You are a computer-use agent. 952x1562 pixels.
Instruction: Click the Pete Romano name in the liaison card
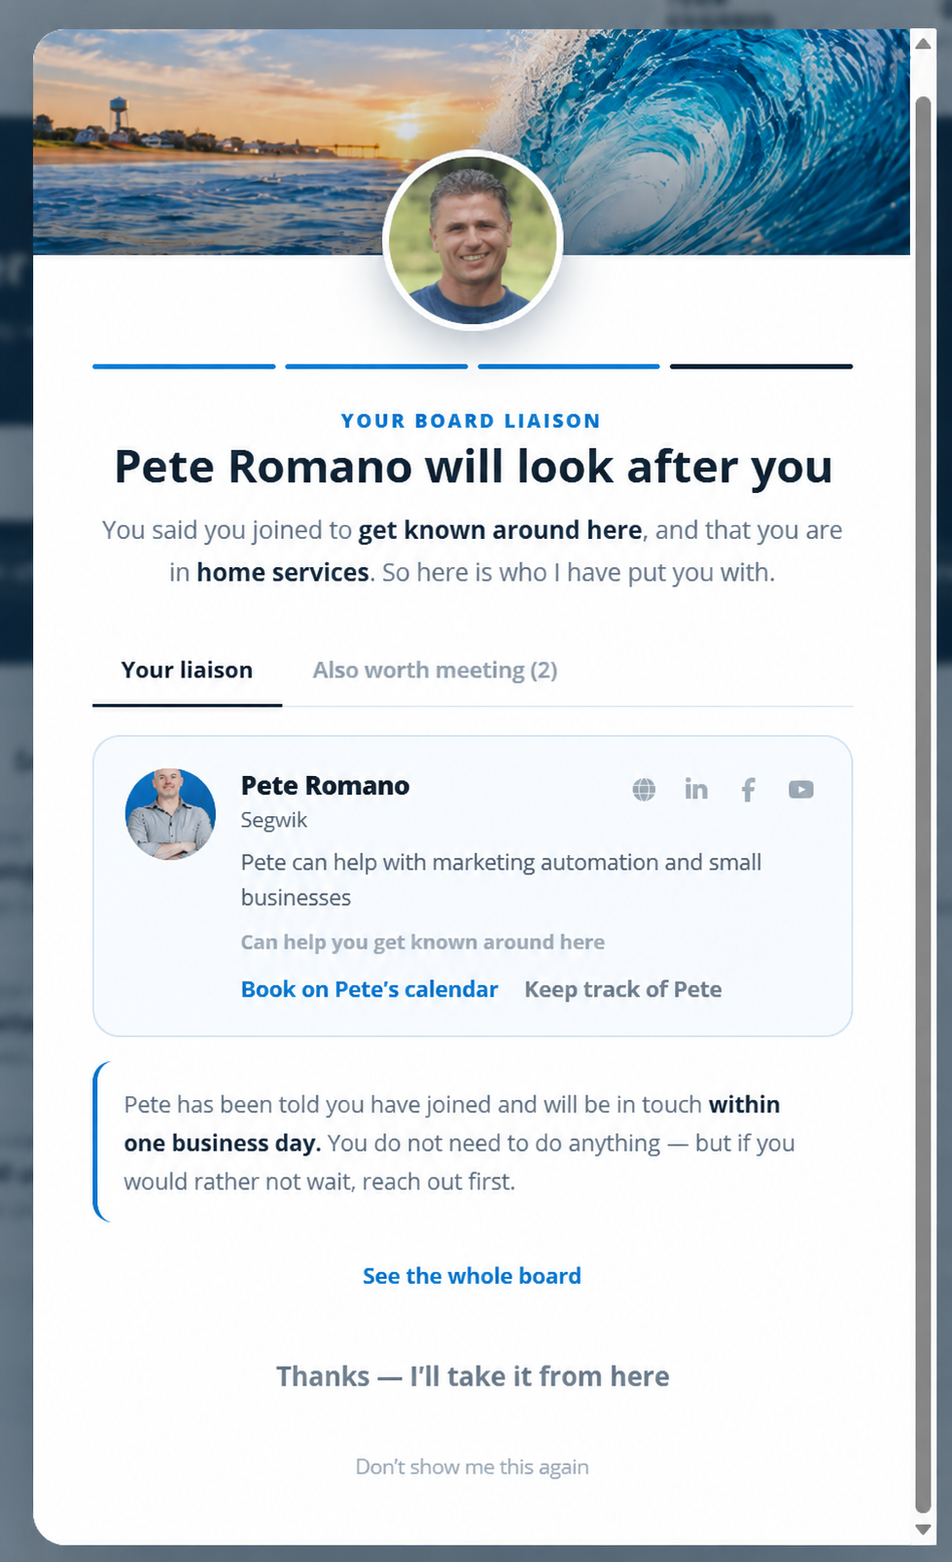pyautogui.click(x=325, y=785)
